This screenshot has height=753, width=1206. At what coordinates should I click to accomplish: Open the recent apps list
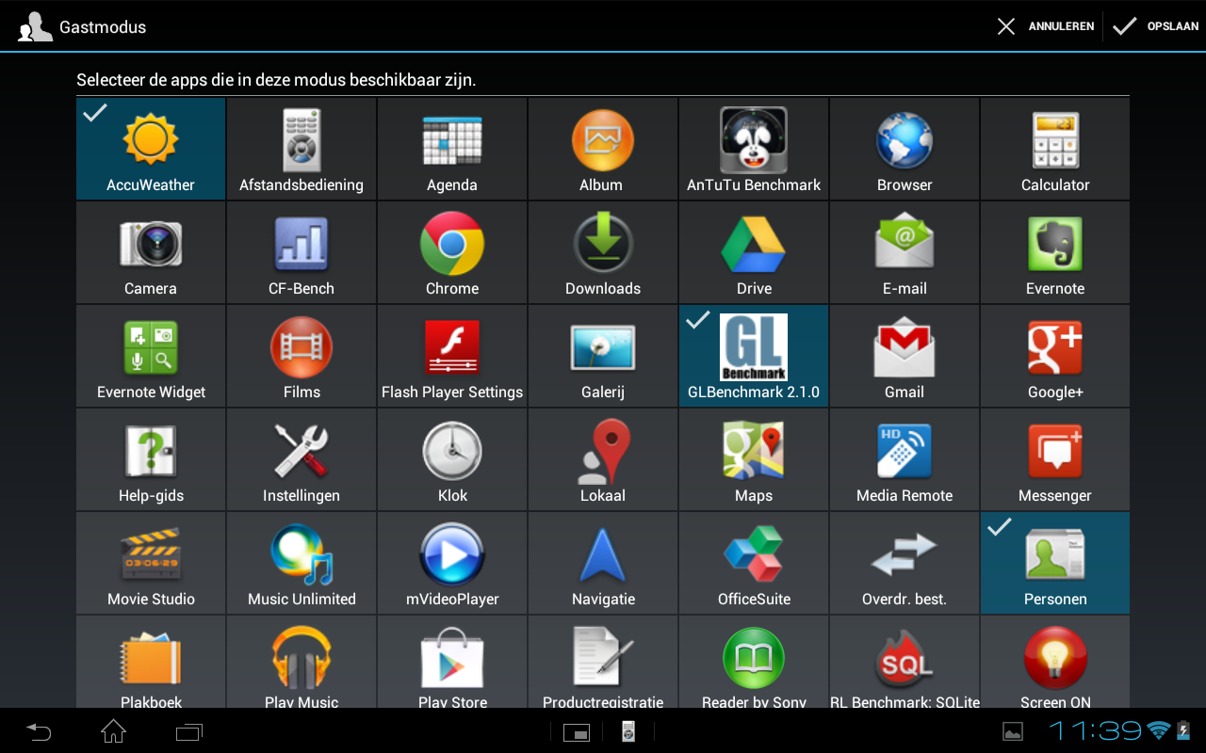189,731
